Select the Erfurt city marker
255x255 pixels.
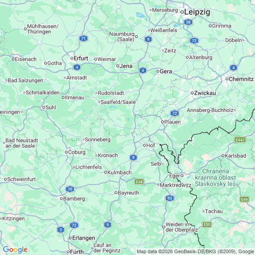(x=72, y=58)
